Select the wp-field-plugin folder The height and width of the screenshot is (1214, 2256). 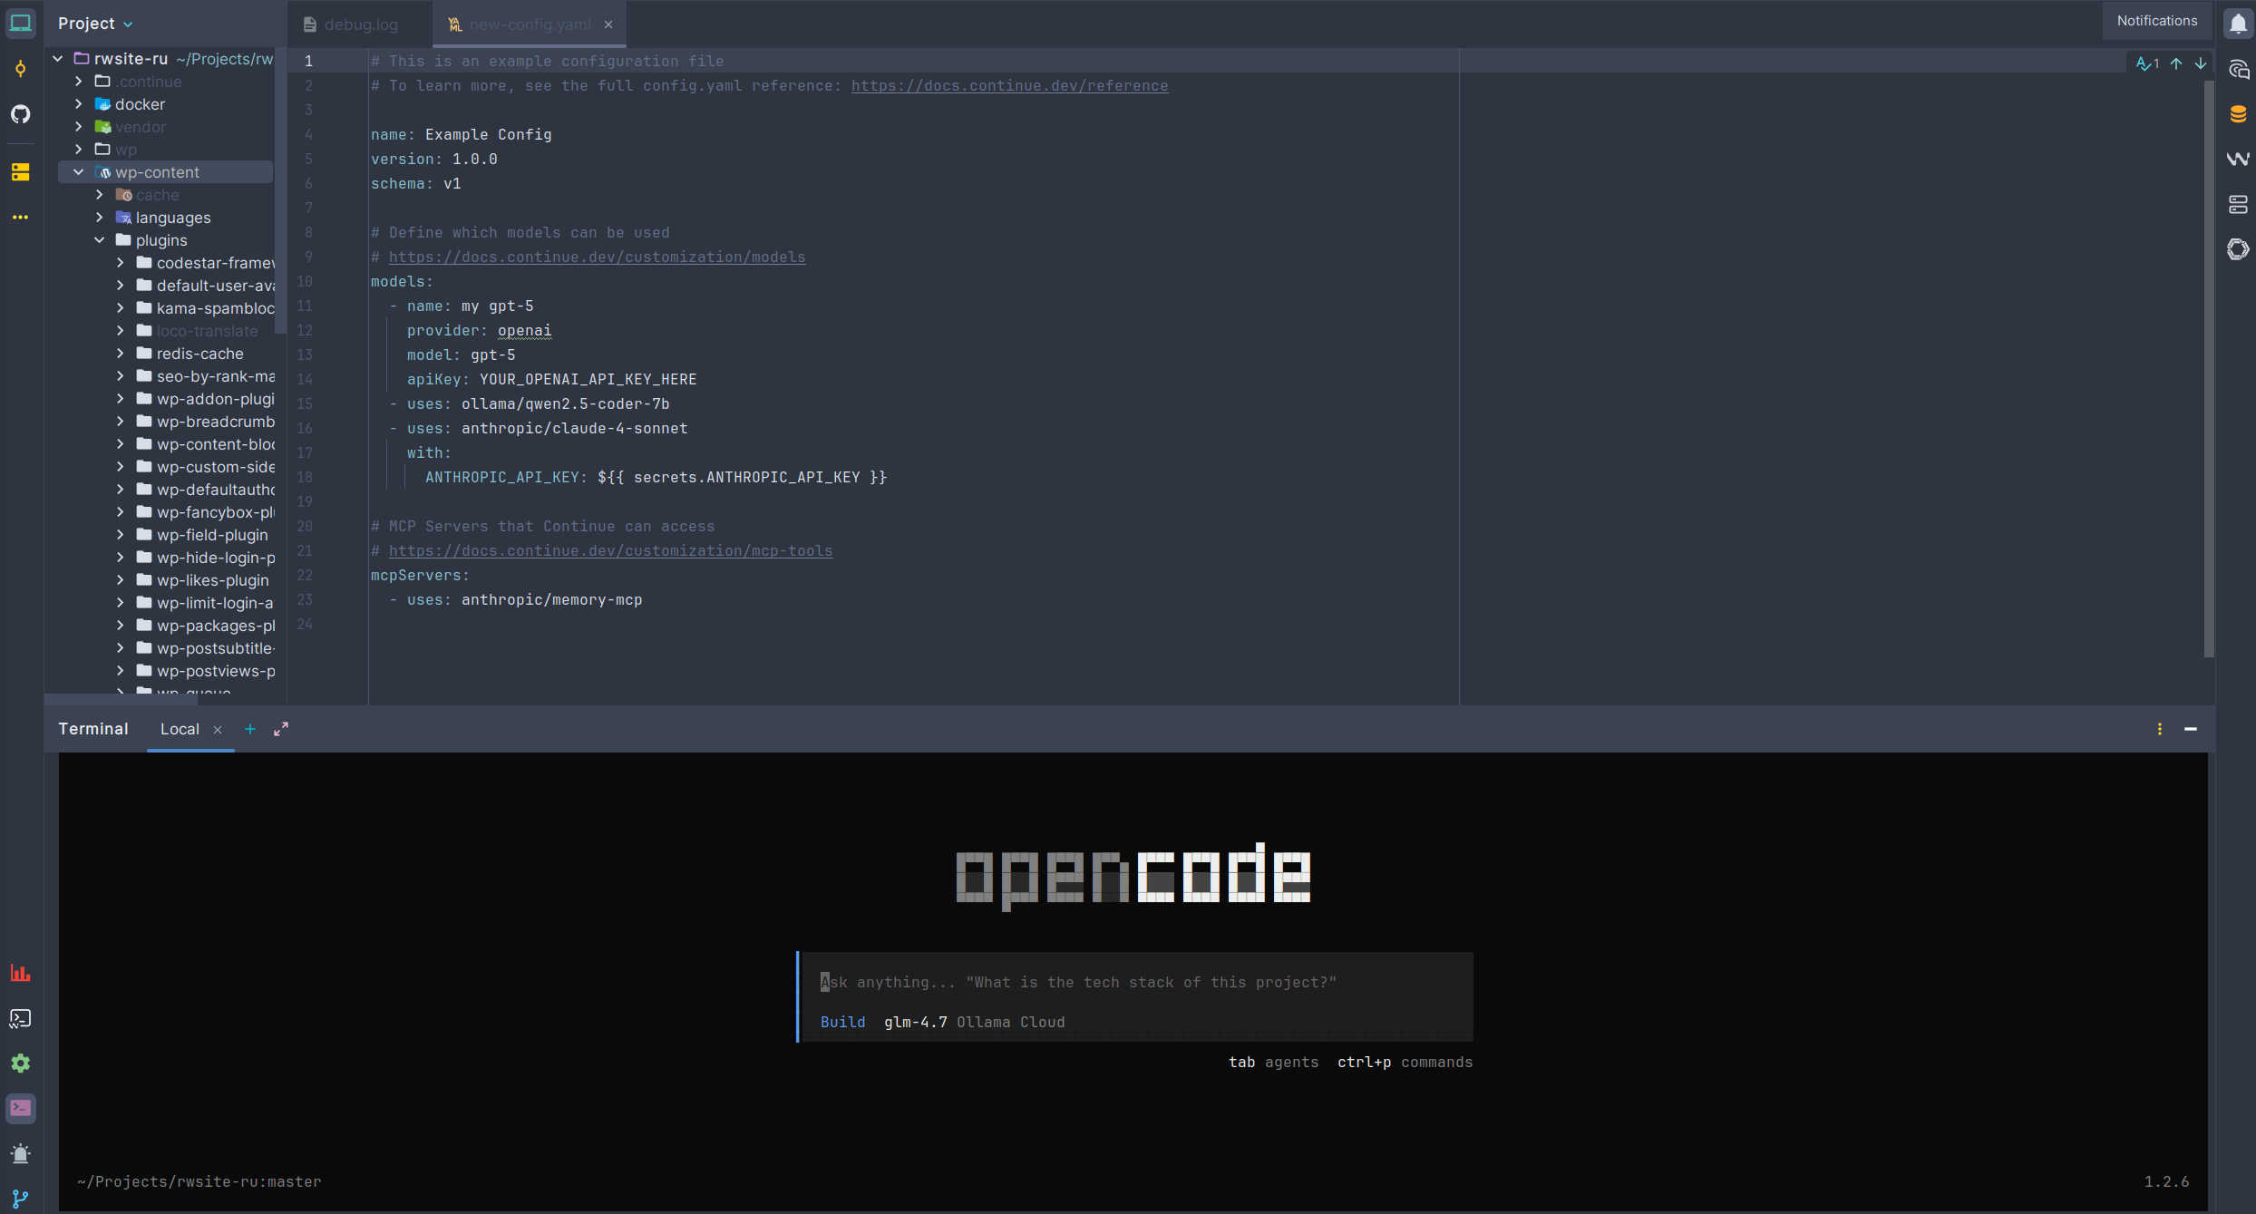pyautogui.click(x=212, y=535)
